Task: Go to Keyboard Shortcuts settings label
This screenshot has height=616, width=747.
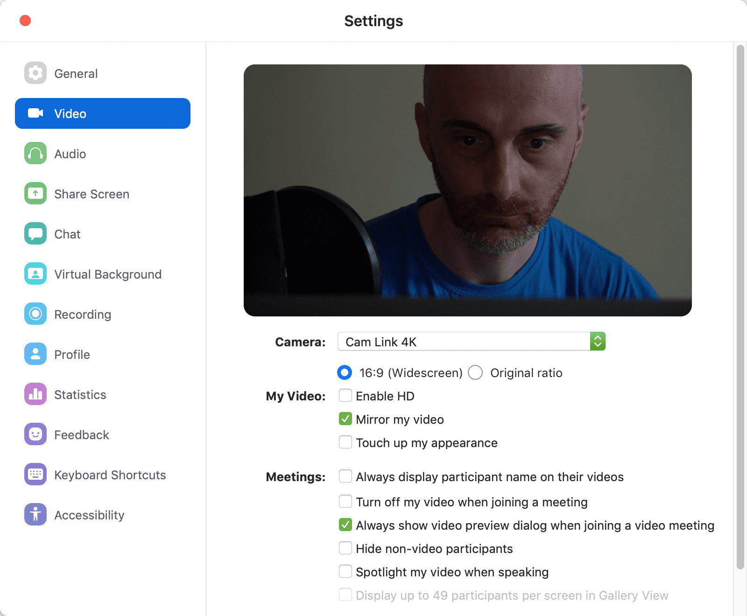Action: pyautogui.click(x=110, y=475)
